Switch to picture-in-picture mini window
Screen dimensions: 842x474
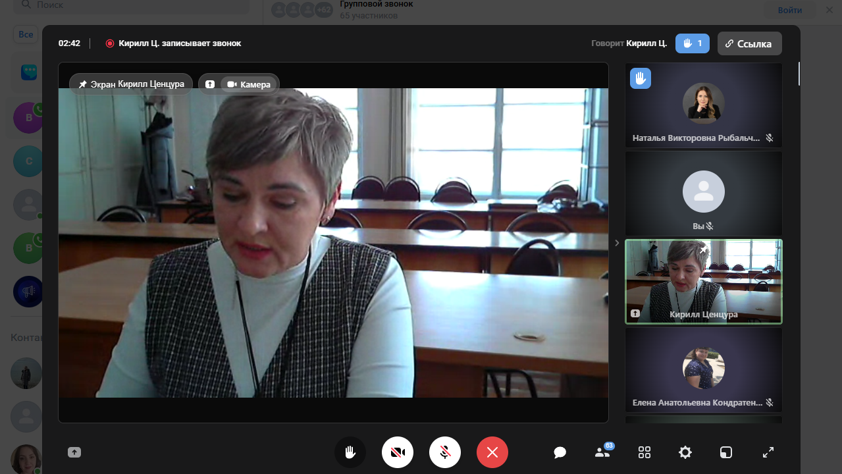725,452
